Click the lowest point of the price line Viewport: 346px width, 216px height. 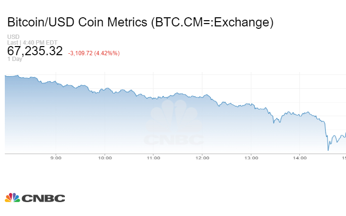pos(328,150)
